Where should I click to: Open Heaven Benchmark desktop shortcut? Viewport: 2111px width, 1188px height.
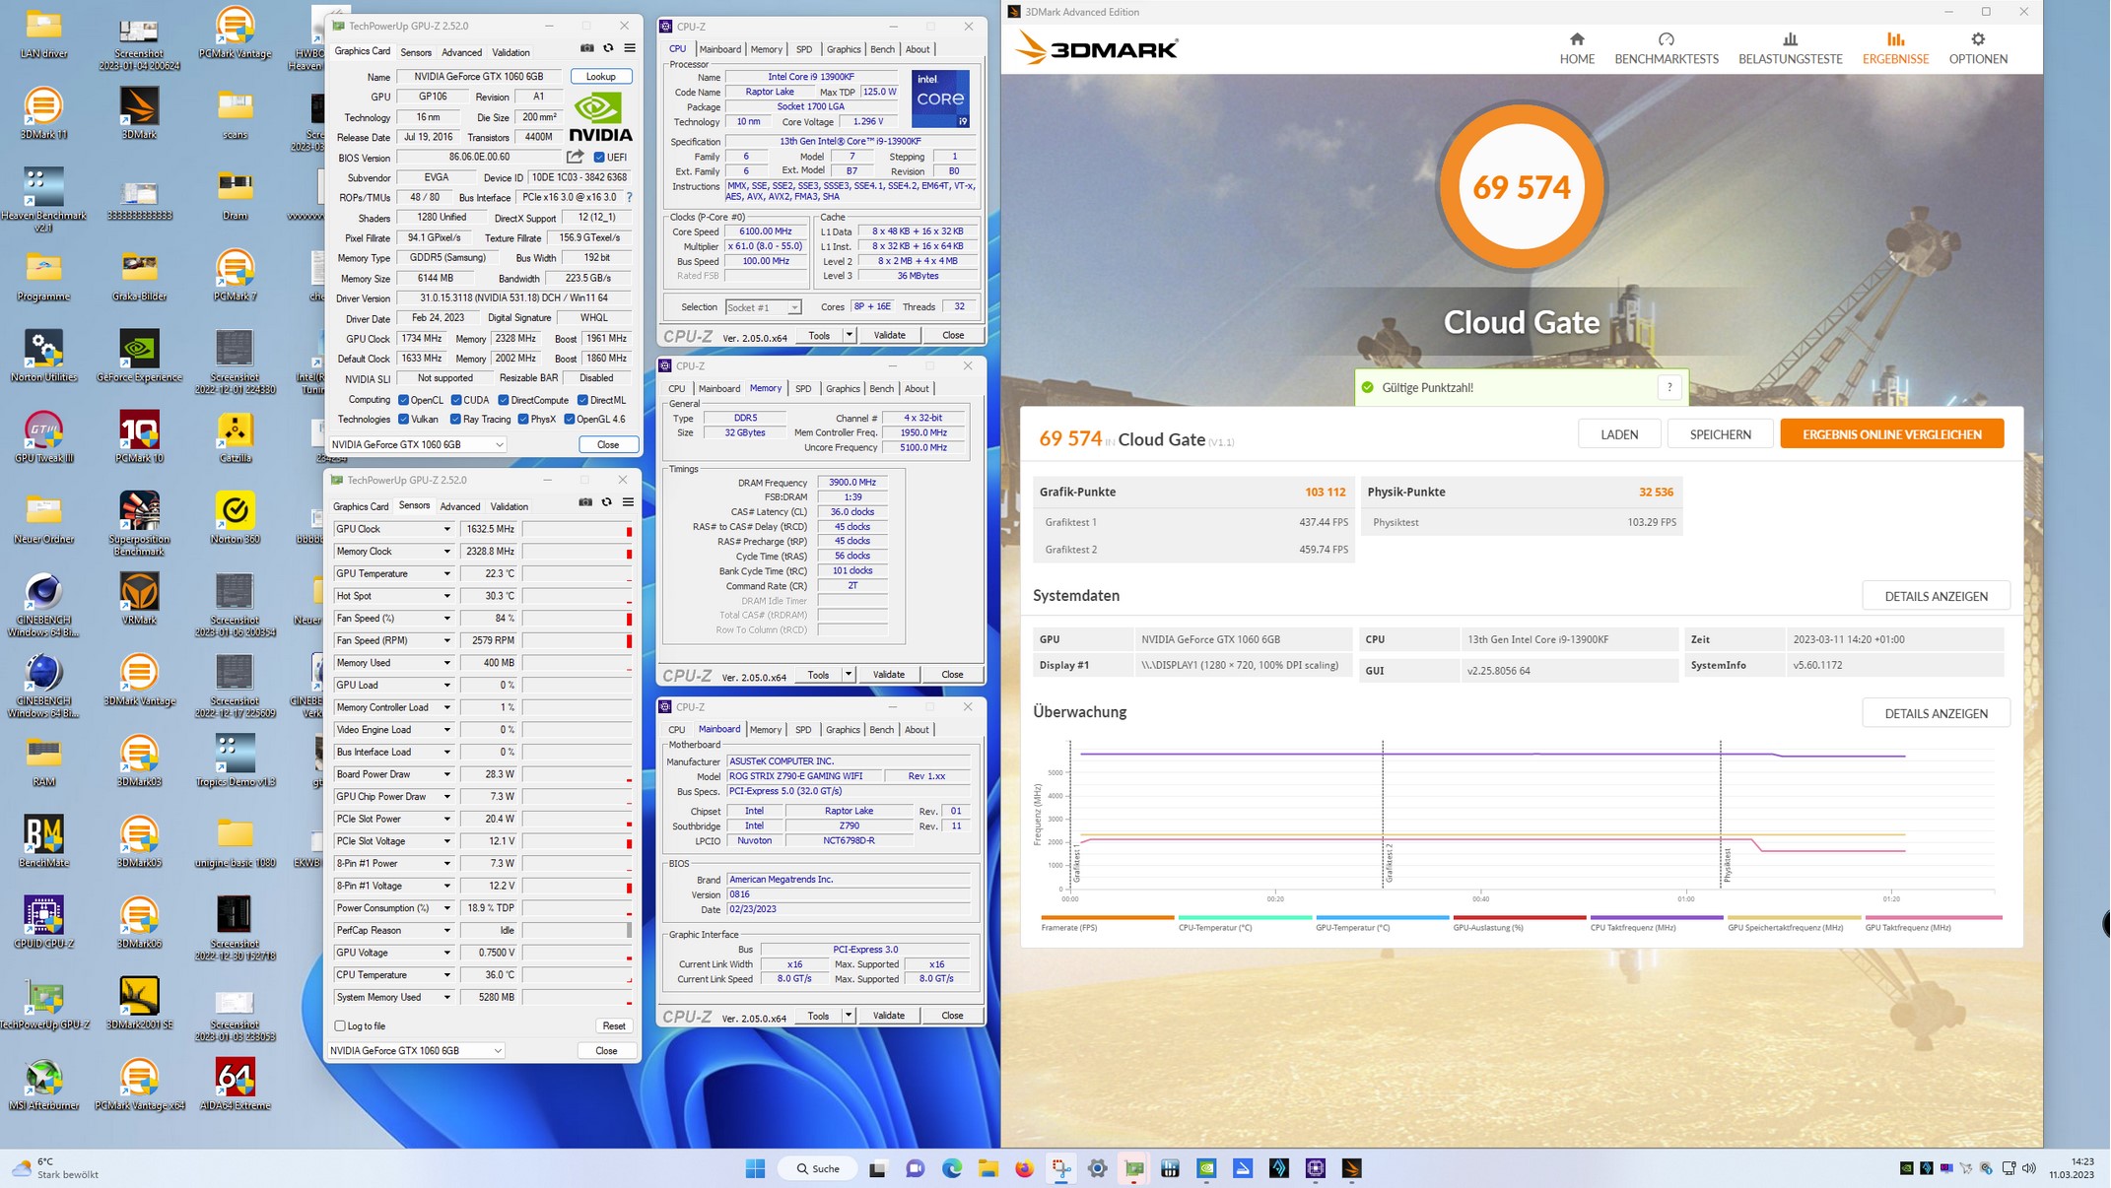(43, 200)
